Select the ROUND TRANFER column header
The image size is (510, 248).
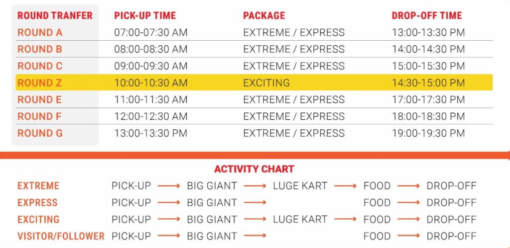click(55, 15)
